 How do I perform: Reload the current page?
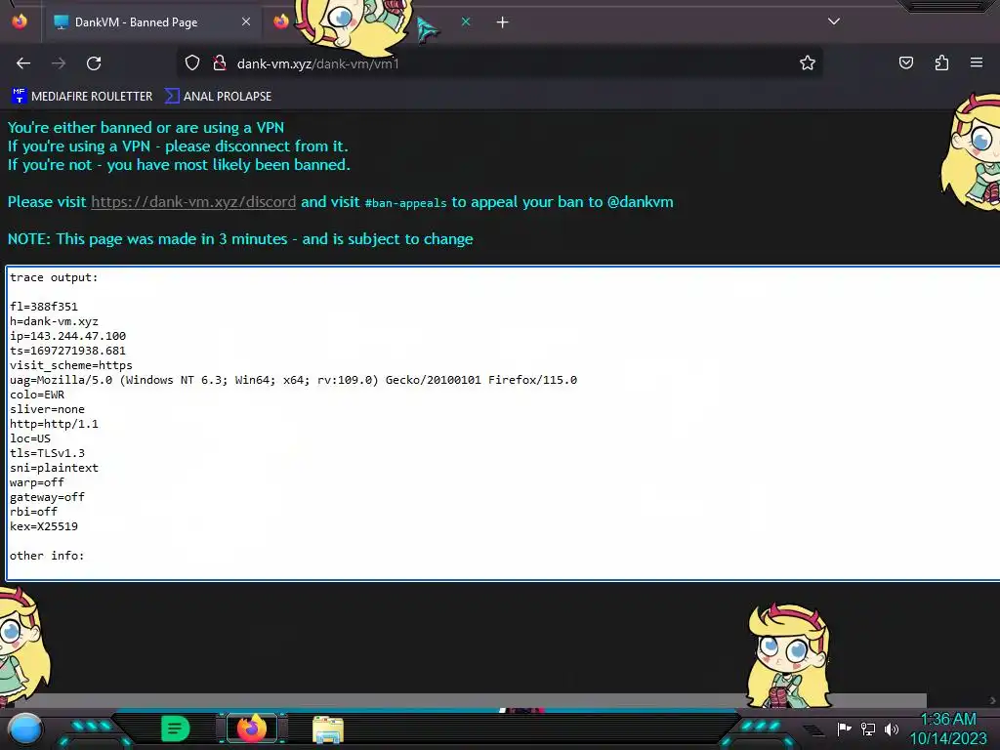94,63
